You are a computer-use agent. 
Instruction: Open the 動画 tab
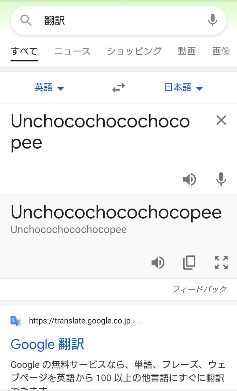pos(187,51)
